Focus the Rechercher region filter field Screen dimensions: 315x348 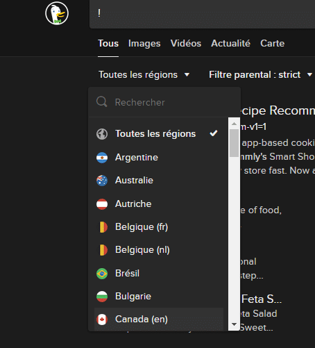[164, 102]
